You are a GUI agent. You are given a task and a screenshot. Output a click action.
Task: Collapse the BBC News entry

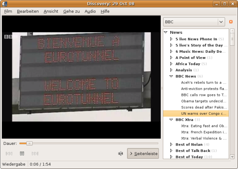[171, 76]
